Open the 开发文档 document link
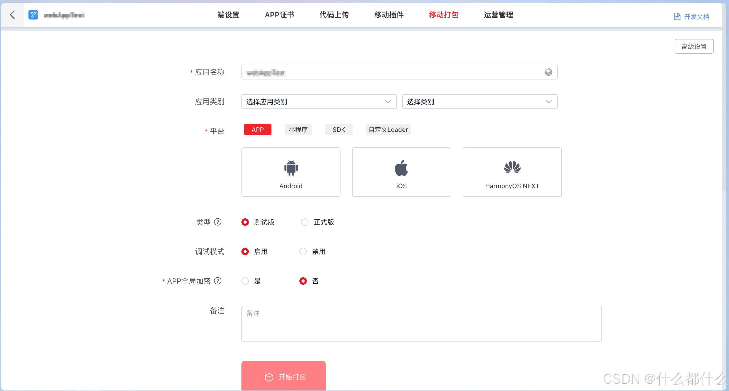This screenshot has width=729, height=391. [691, 17]
